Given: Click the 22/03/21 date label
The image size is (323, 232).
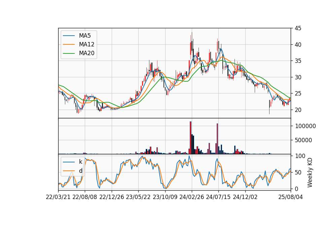Looking at the screenshot, I should coord(58,197).
